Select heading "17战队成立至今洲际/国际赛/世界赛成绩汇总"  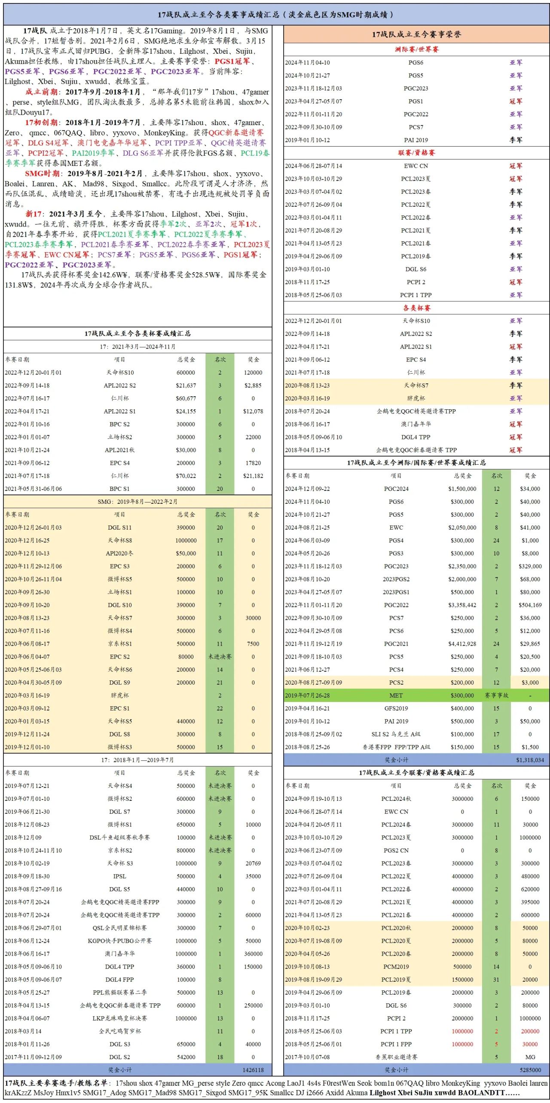tap(416, 463)
